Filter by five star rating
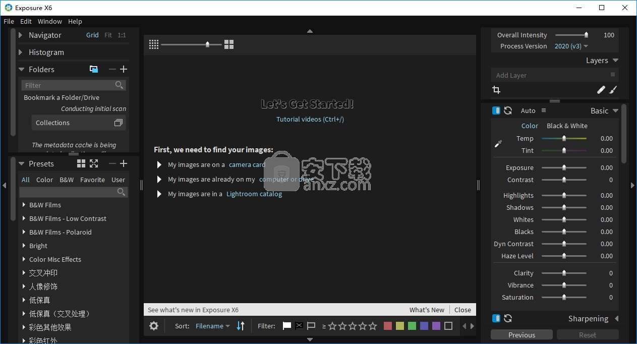Screen dimensions: 637x344 (373, 326)
